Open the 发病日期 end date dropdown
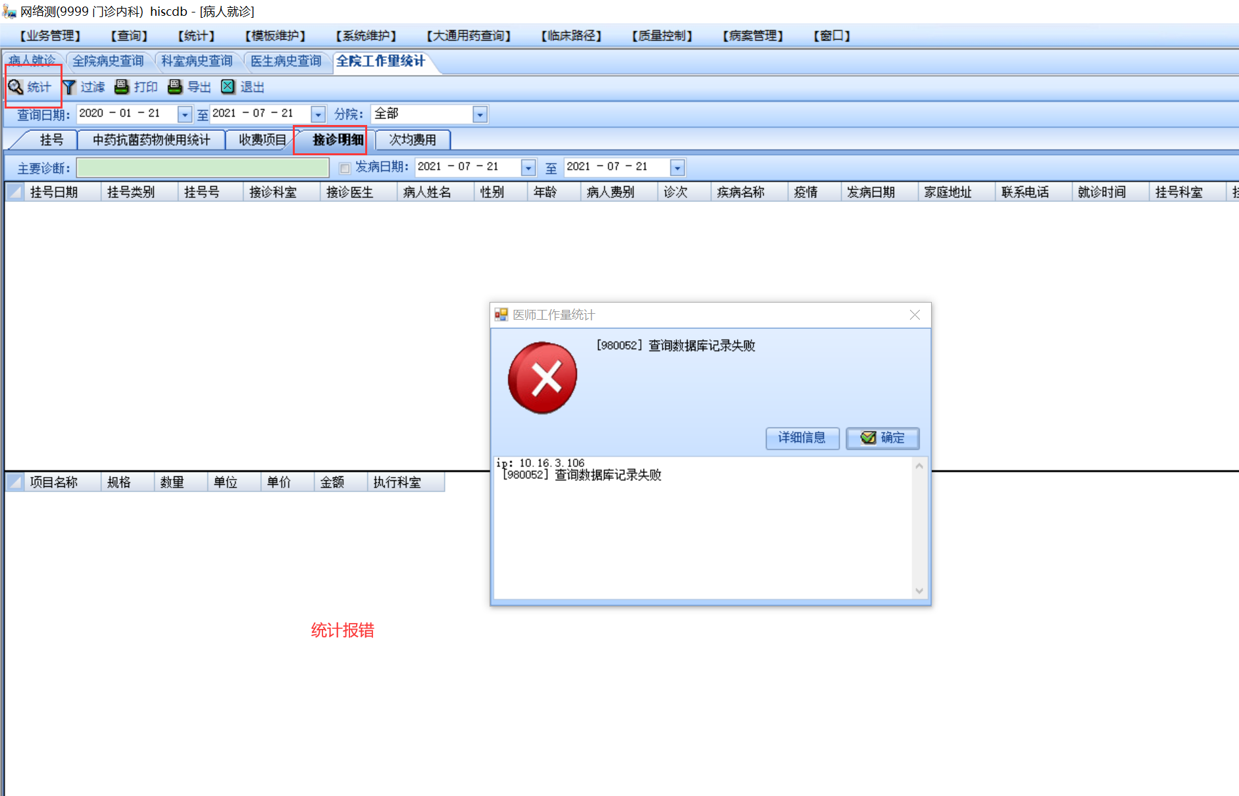This screenshot has width=1239, height=796. (678, 168)
